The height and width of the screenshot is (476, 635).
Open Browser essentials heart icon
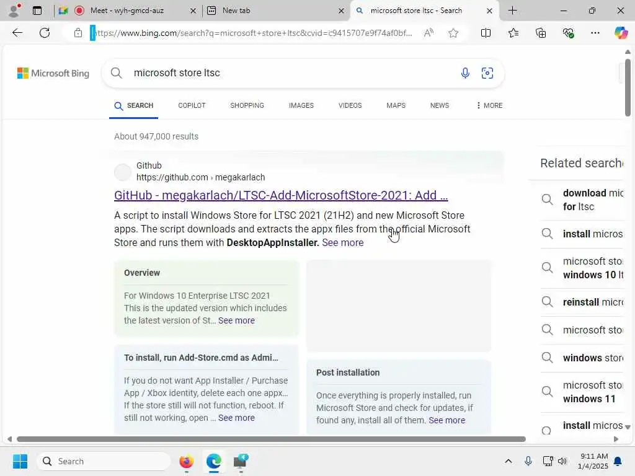tap(568, 33)
